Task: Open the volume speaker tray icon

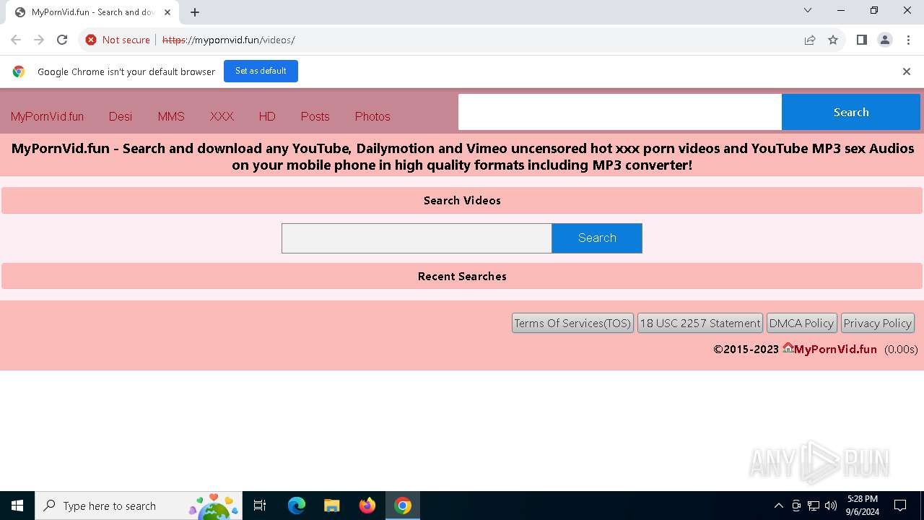Action: click(831, 506)
